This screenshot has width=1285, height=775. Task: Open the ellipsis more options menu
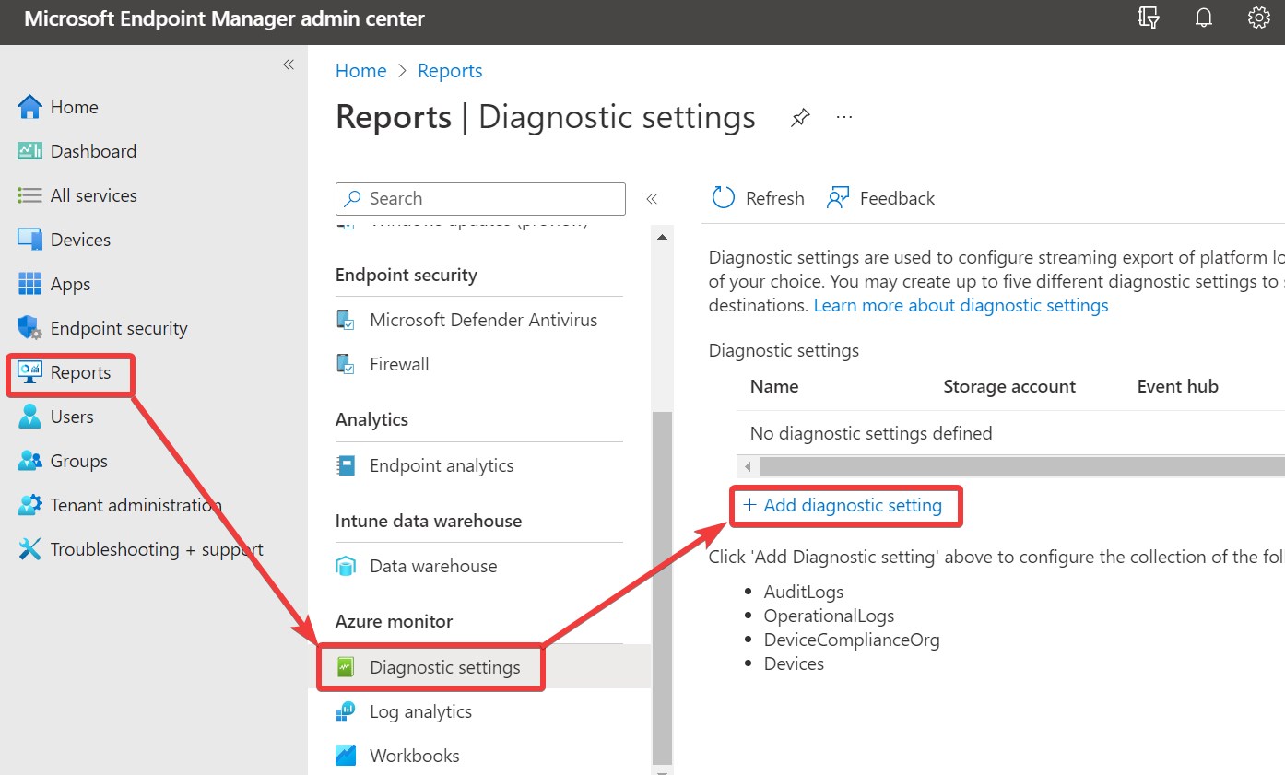[x=844, y=118]
